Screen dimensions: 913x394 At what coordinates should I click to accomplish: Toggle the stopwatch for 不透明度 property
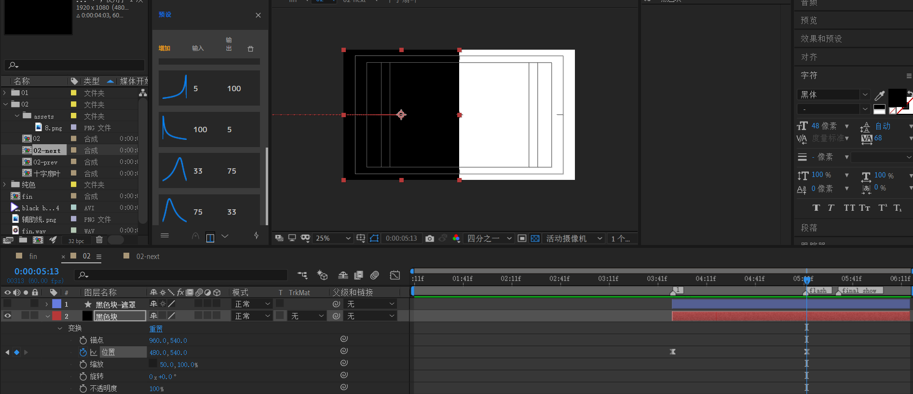coord(83,388)
